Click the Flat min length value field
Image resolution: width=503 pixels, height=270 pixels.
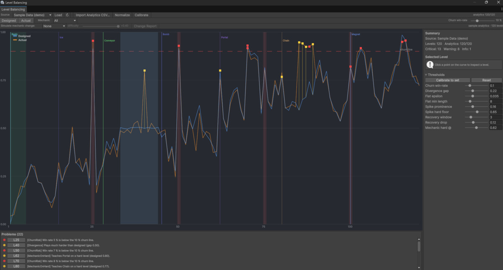coord(495,101)
